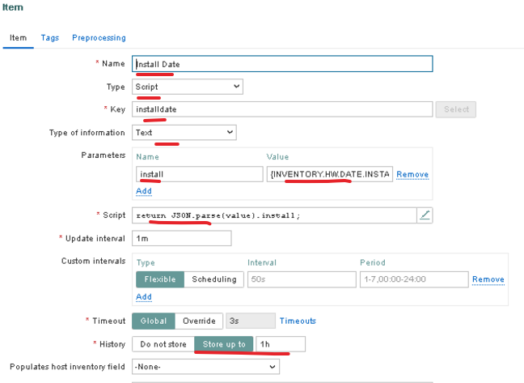Add a custom interval

click(143, 297)
